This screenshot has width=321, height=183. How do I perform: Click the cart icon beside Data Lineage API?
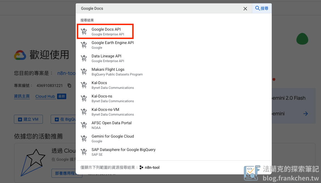click(x=84, y=58)
